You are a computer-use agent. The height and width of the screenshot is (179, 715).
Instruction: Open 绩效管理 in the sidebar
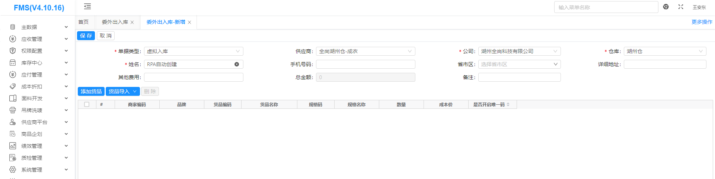click(x=32, y=146)
